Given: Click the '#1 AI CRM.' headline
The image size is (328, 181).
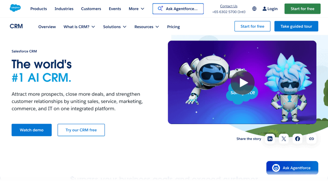Looking at the screenshot, I should (x=41, y=78).
